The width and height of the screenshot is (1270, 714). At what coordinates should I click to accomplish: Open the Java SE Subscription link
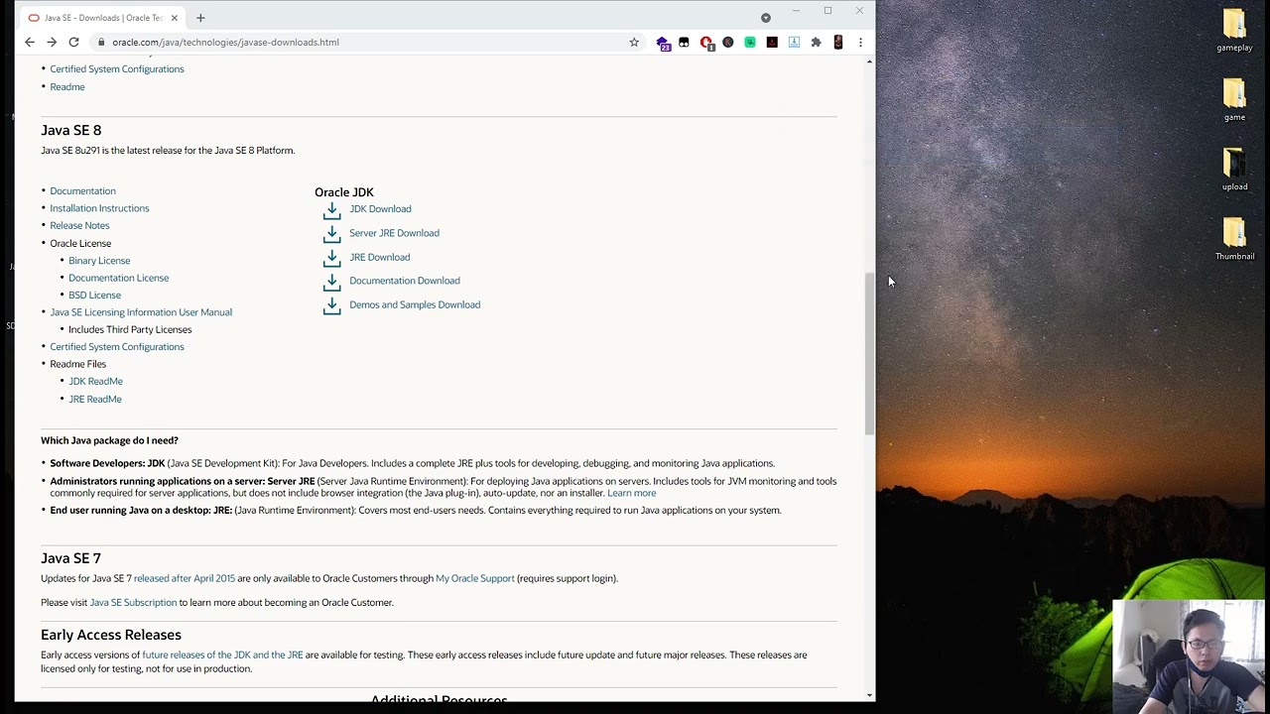(x=133, y=602)
